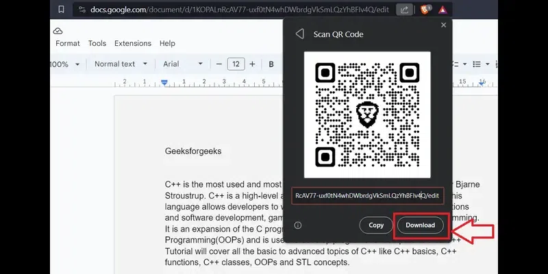Open the Tools menu
The height and width of the screenshot is (274, 548).
point(97,43)
